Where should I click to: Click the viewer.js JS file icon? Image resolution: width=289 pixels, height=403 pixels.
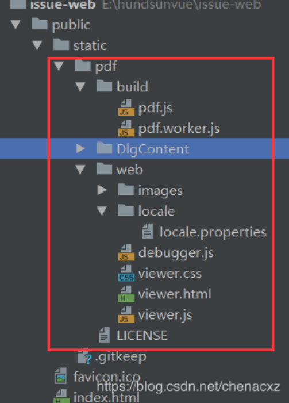pyautogui.click(x=126, y=314)
